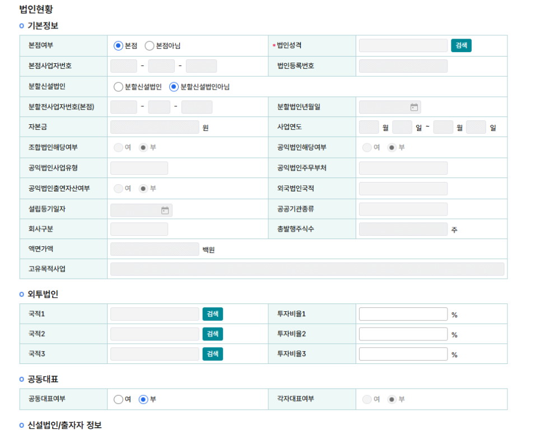Click 검색 button for 국적1
This screenshot has height=430, width=541.
pyautogui.click(x=213, y=314)
